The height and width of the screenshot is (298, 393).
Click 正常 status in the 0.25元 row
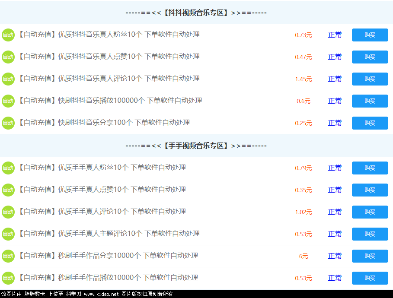(335, 123)
